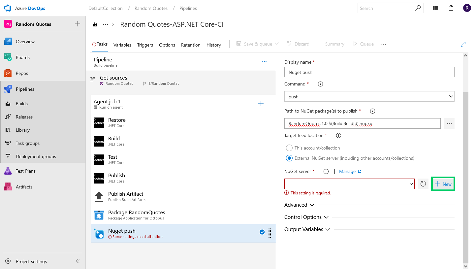Switch to the Retention tab
The image size is (475, 269).
[191, 45]
